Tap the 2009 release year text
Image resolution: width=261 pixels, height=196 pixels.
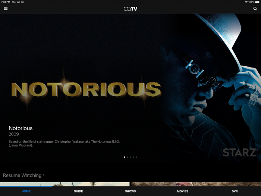coord(14,134)
